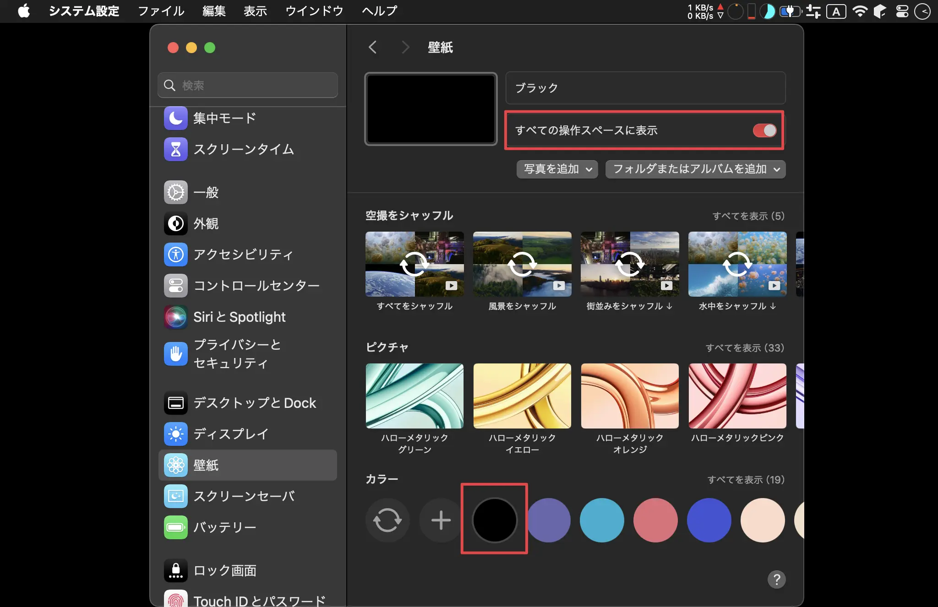Screen dimensions: 938x607
Task: Open the ヘルプ menu
Action: [380, 11]
